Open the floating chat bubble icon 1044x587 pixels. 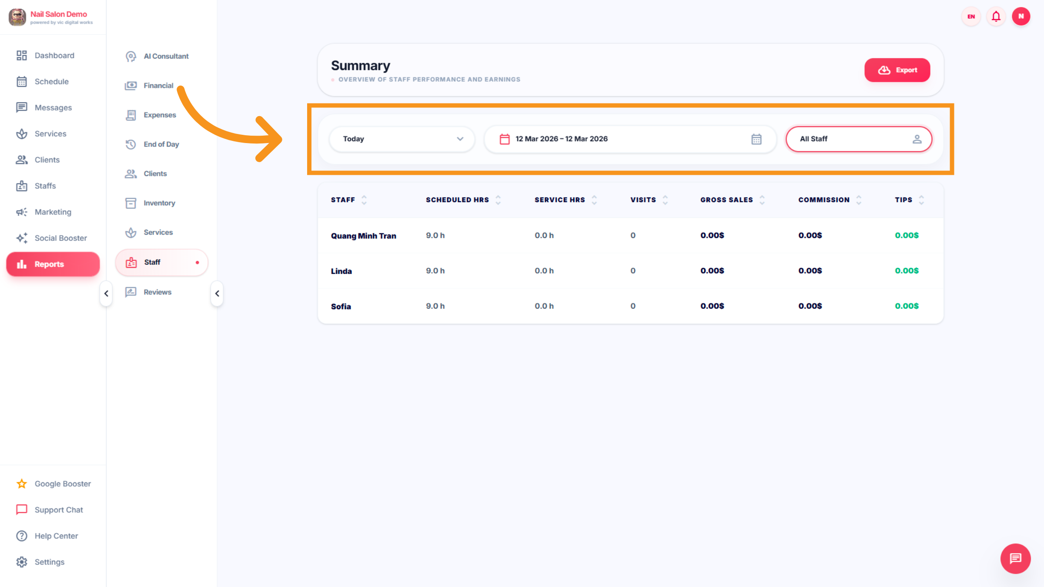(x=1015, y=558)
